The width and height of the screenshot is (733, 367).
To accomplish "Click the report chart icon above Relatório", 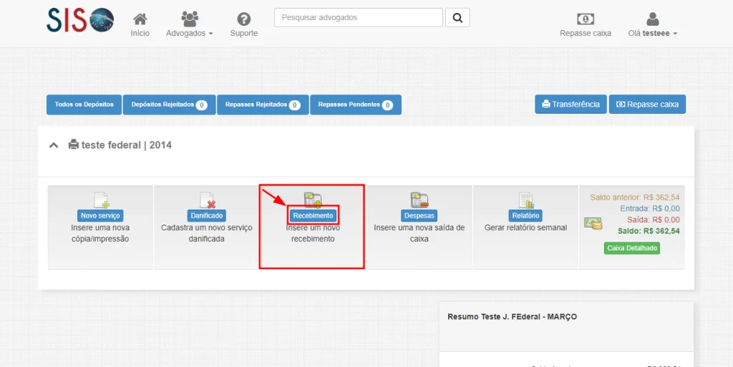I will (x=526, y=200).
